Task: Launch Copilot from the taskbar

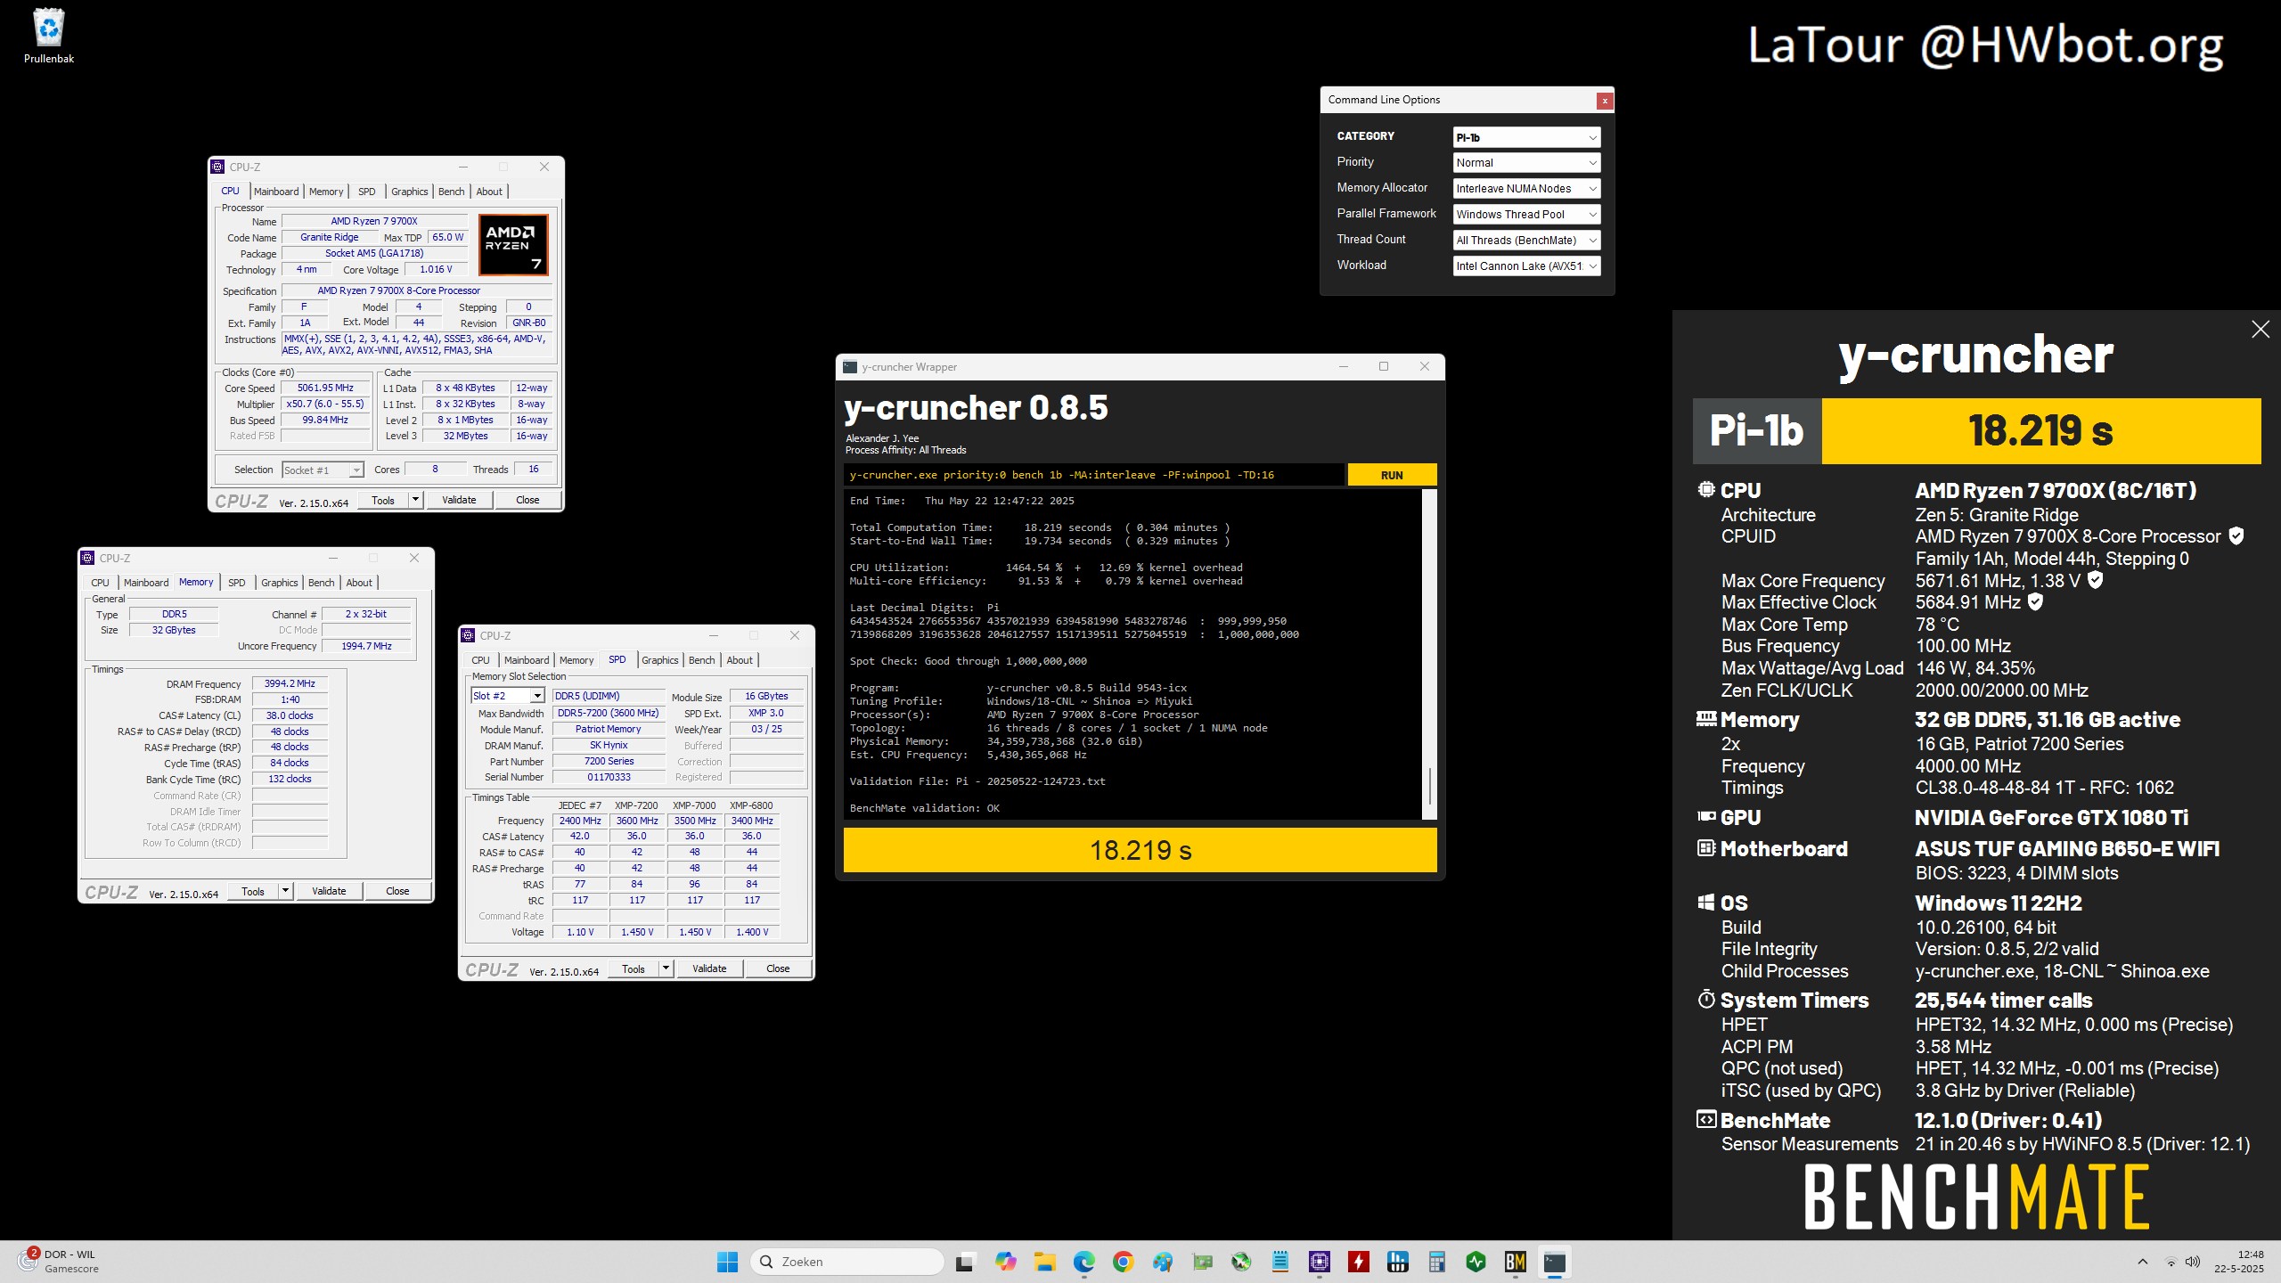Action: (x=1005, y=1262)
